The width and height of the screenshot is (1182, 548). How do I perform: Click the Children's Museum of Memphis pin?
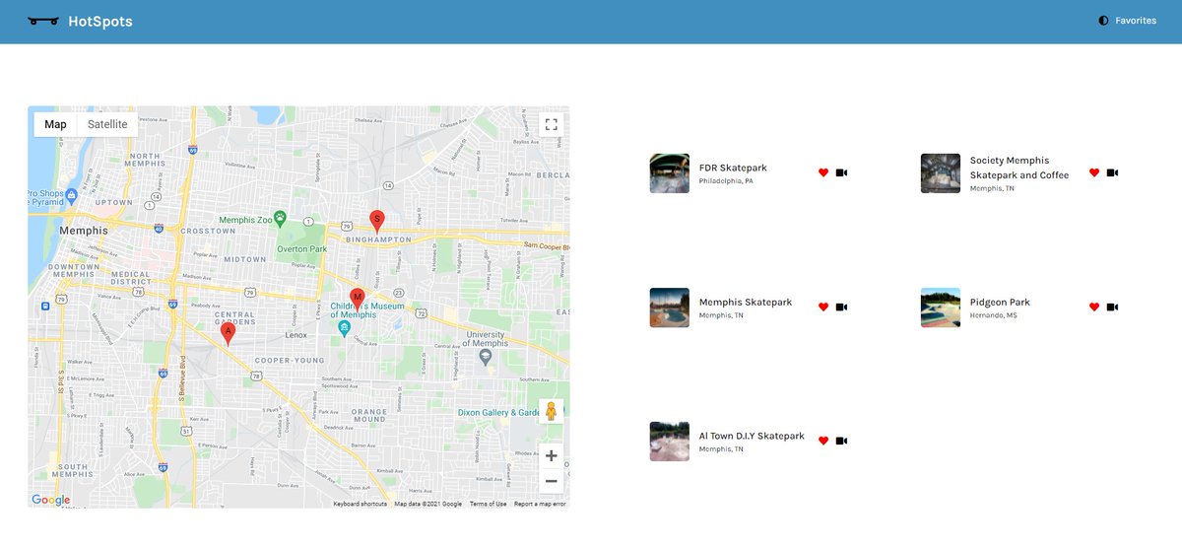point(344,327)
